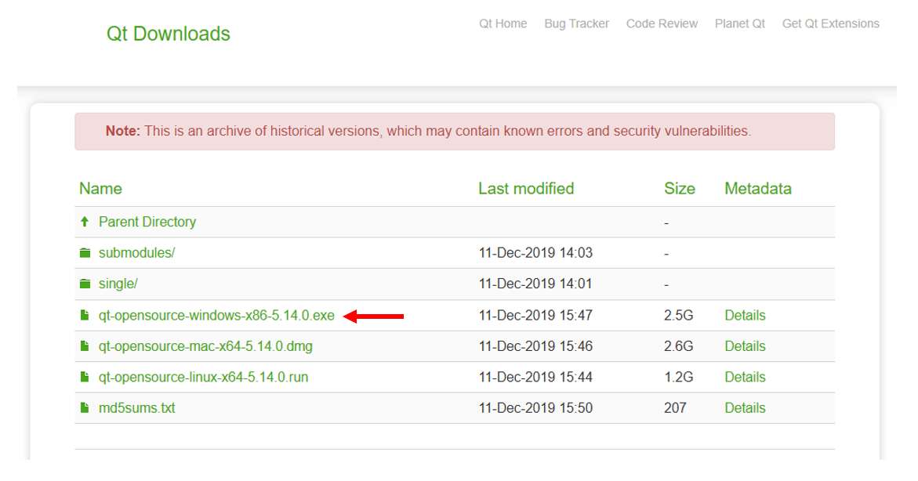The image size is (918, 481).
Task: Sort by the Last modified column header
Action: 526,189
